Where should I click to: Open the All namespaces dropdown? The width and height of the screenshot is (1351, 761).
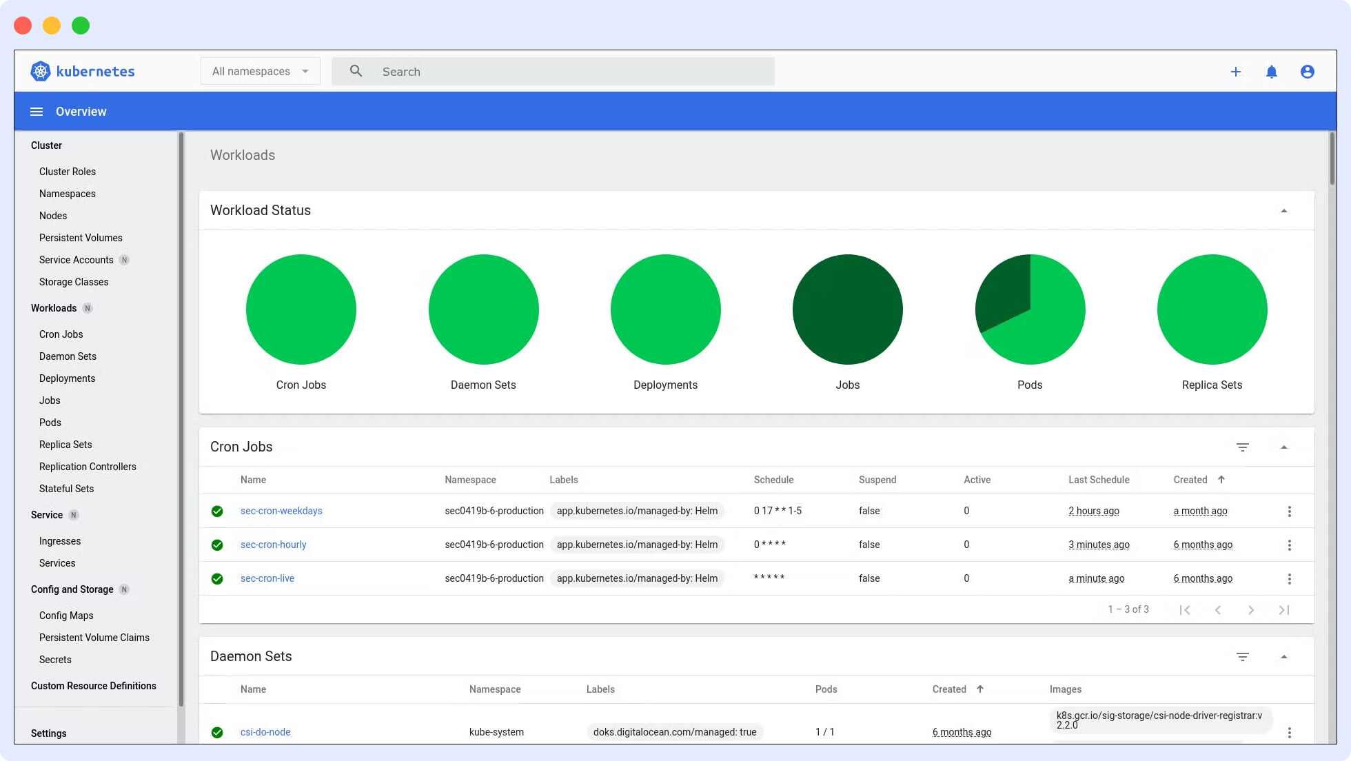(260, 70)
